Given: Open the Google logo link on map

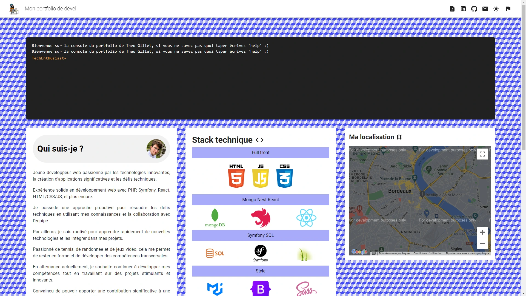Looking at the screenshot, I should click(x=359, y=252).
